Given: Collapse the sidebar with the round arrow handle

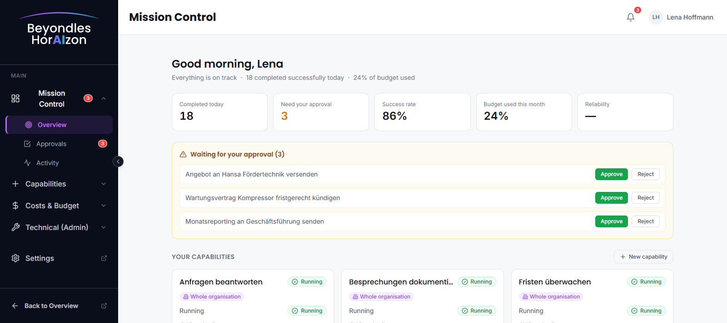Looking at the screenshot, I should click(118, 161).
